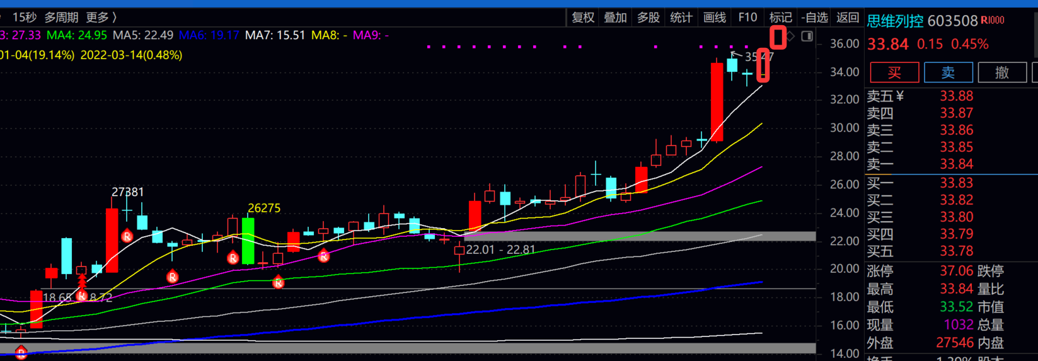Remove the stock via -自选 button
The height and width of the screenshot is (361, 1038).
click(814, 17)
